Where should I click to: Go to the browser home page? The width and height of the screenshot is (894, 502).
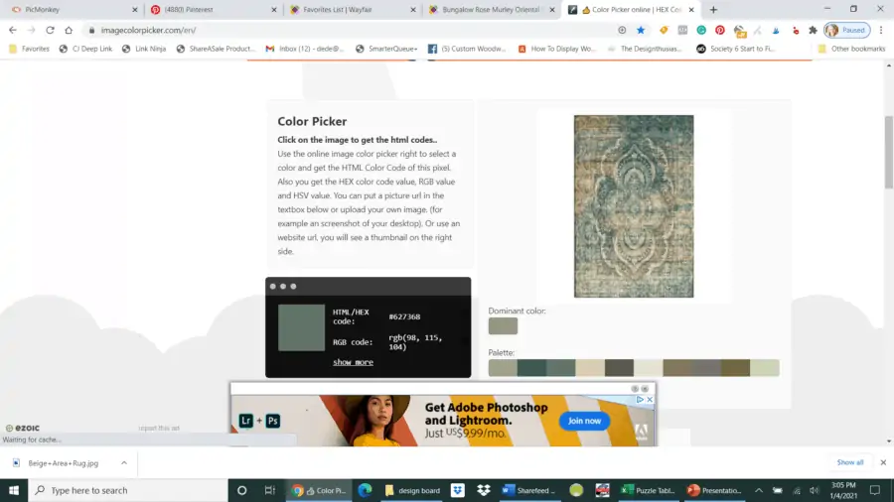point(69,30)
